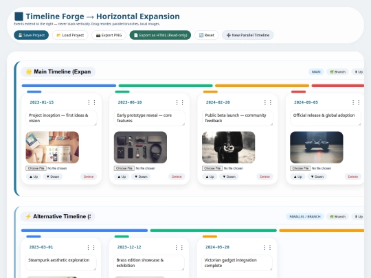Screen dimensions: 371x278
Task: Click drag handle on 2024-05-20 card
Action: click(x=267, y=247)
